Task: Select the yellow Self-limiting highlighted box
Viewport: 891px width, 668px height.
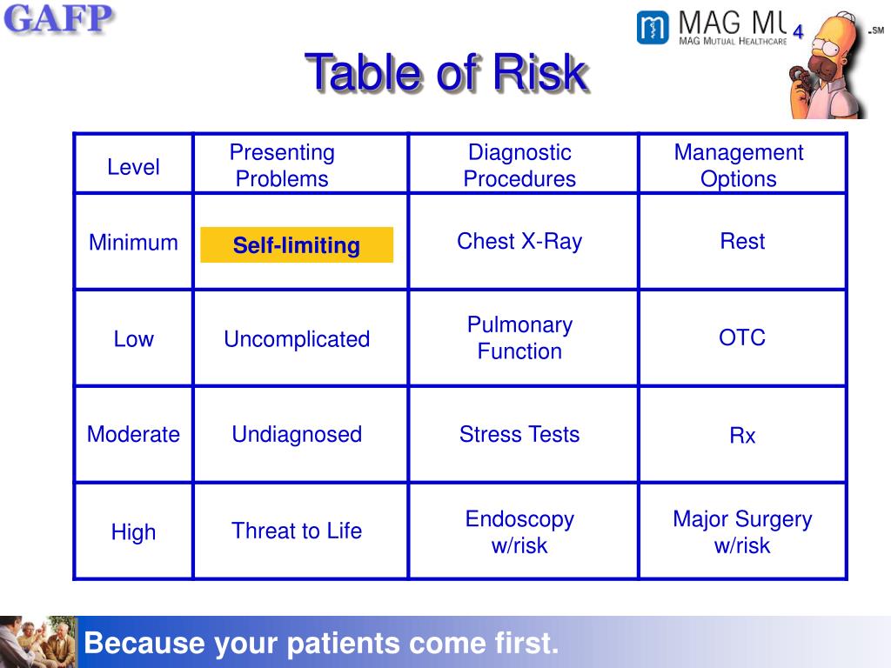Action: [x=297, y=244]
